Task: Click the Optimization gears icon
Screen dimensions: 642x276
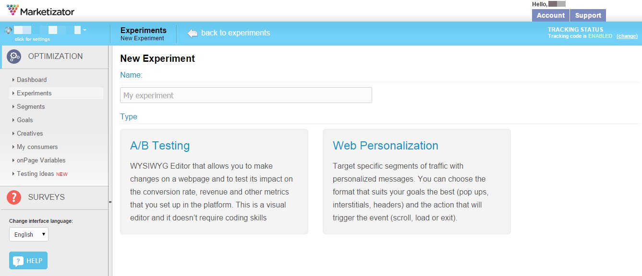Action: pos(14,57)
